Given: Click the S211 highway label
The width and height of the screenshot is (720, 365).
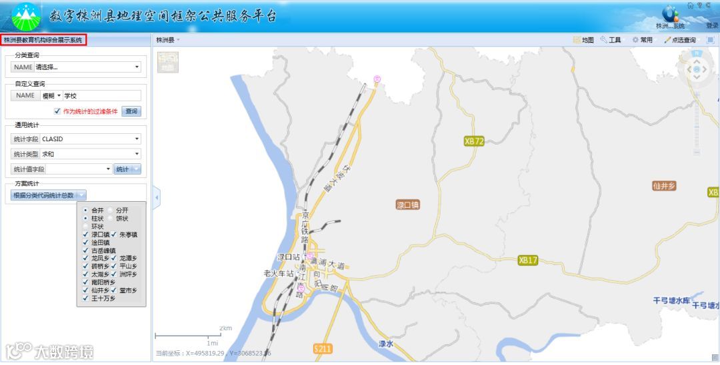Looking at the screenshot, I should coord(323,348).
